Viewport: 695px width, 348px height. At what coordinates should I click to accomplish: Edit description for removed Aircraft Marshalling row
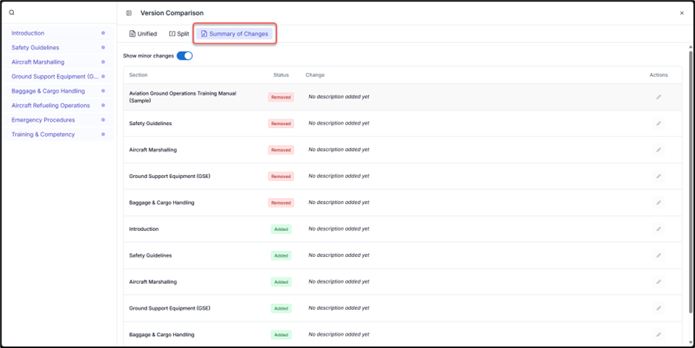click(x=658, y=150)
